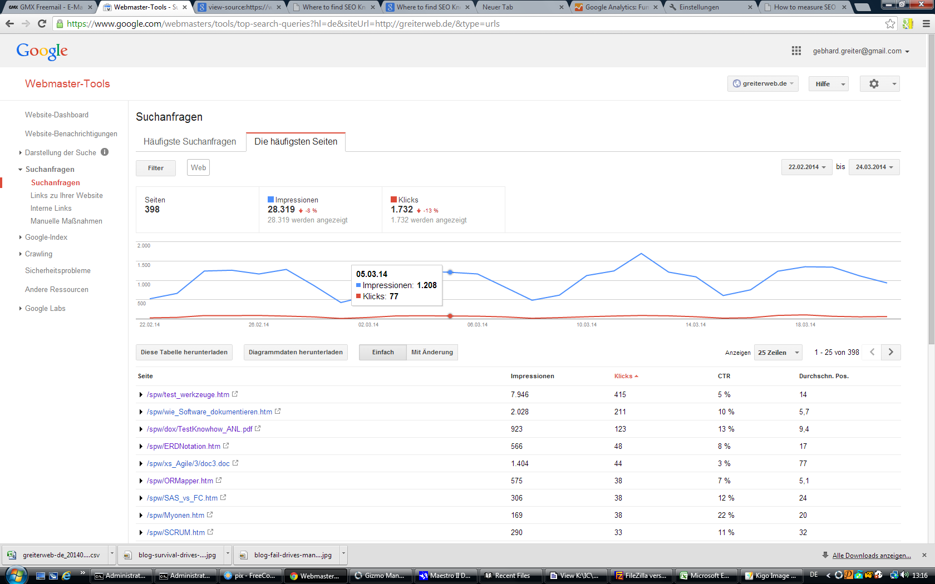The image size is (935, 584).
Task: Open Links zu Ihrer Website
Action: point(67,195)
